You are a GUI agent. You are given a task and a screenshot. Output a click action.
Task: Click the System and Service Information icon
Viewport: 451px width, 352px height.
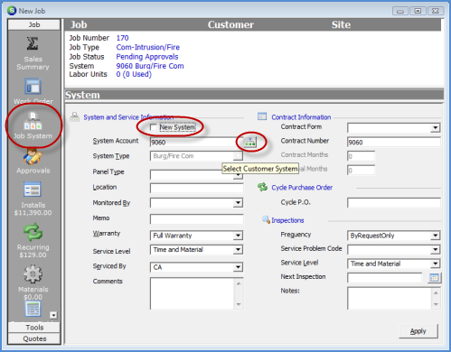pos(74,116)
